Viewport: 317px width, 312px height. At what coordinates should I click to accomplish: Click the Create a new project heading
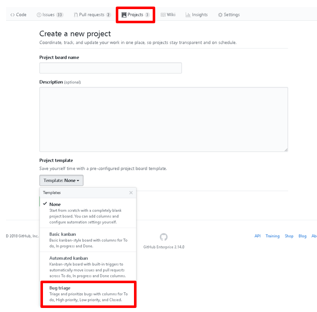click(75, 34)
